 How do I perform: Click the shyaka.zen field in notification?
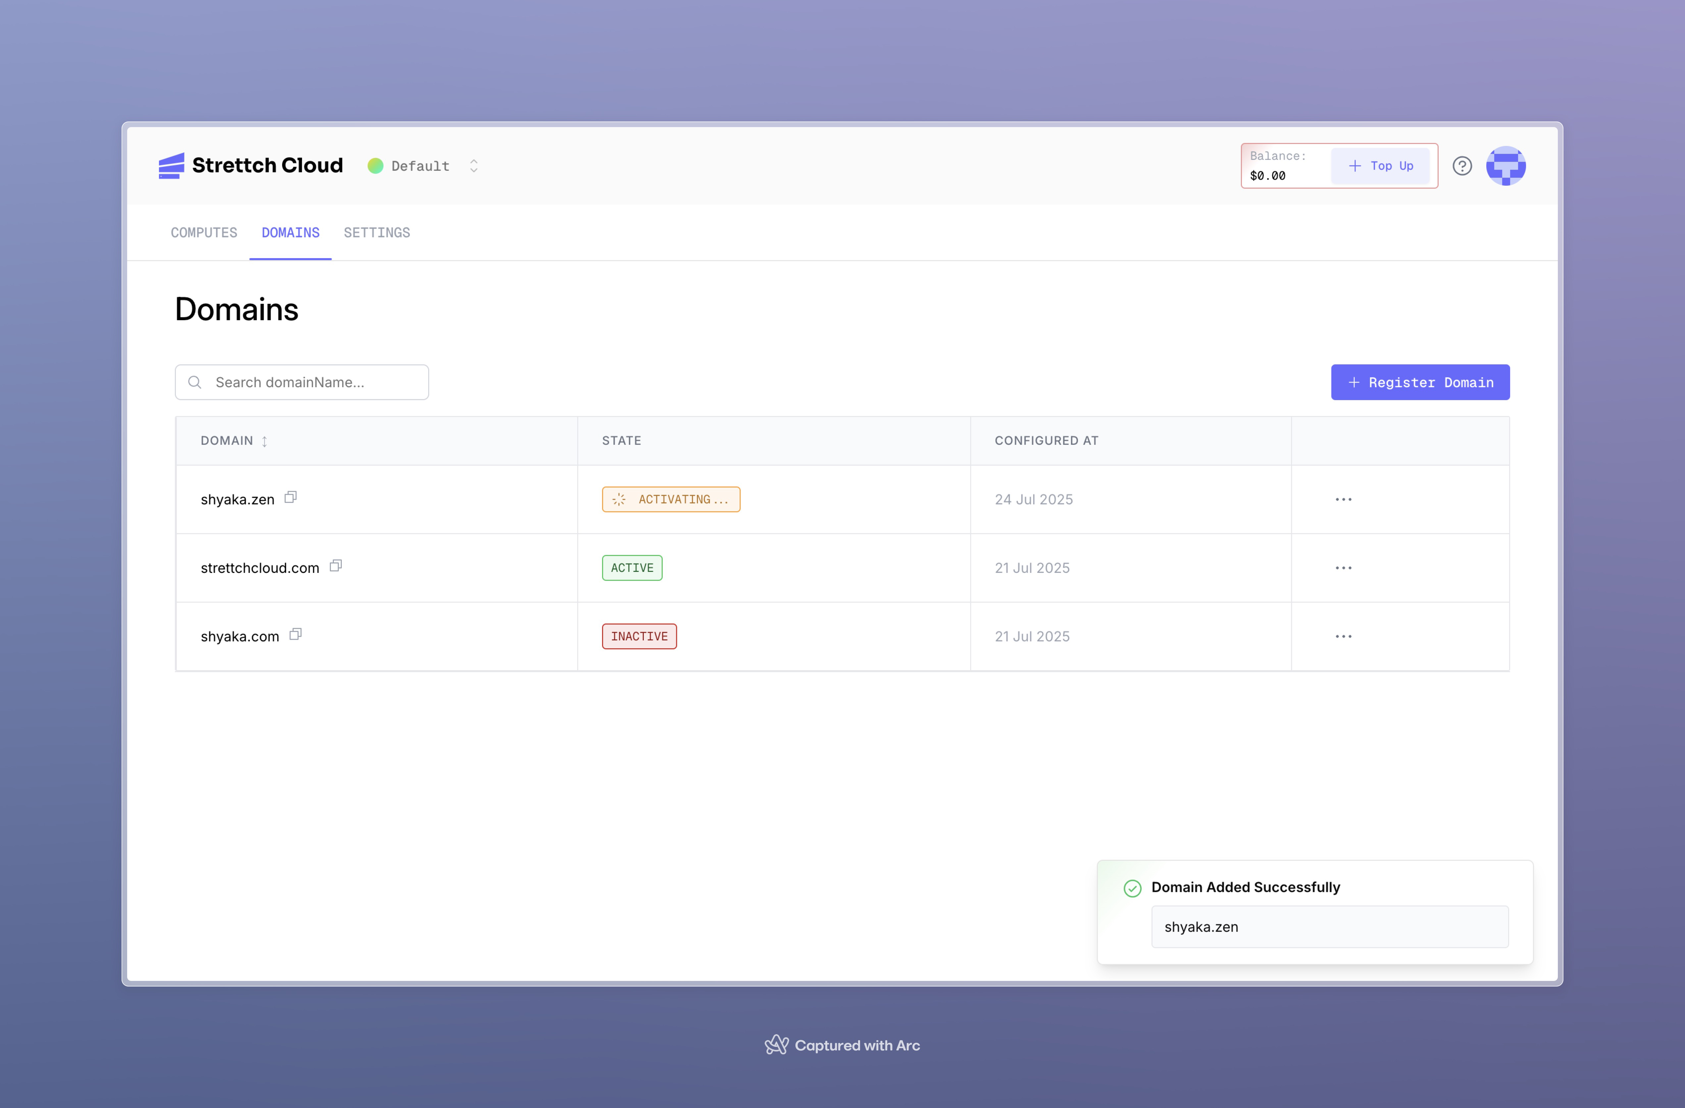point(1329,927)
